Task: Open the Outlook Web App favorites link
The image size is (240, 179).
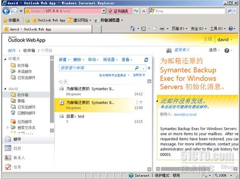Action: (49, 20)
